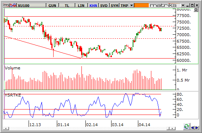Toggle the KHN button
202x133 pixels.
(93, 5)
